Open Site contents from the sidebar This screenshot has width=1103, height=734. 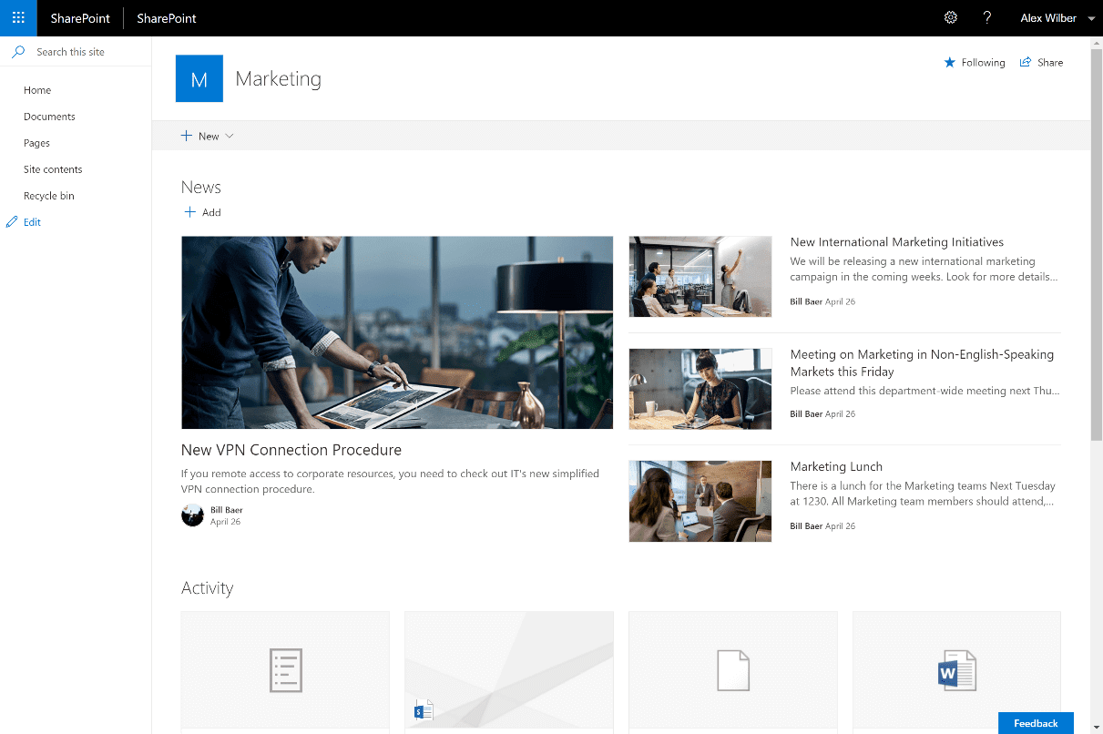coord(53,168)
